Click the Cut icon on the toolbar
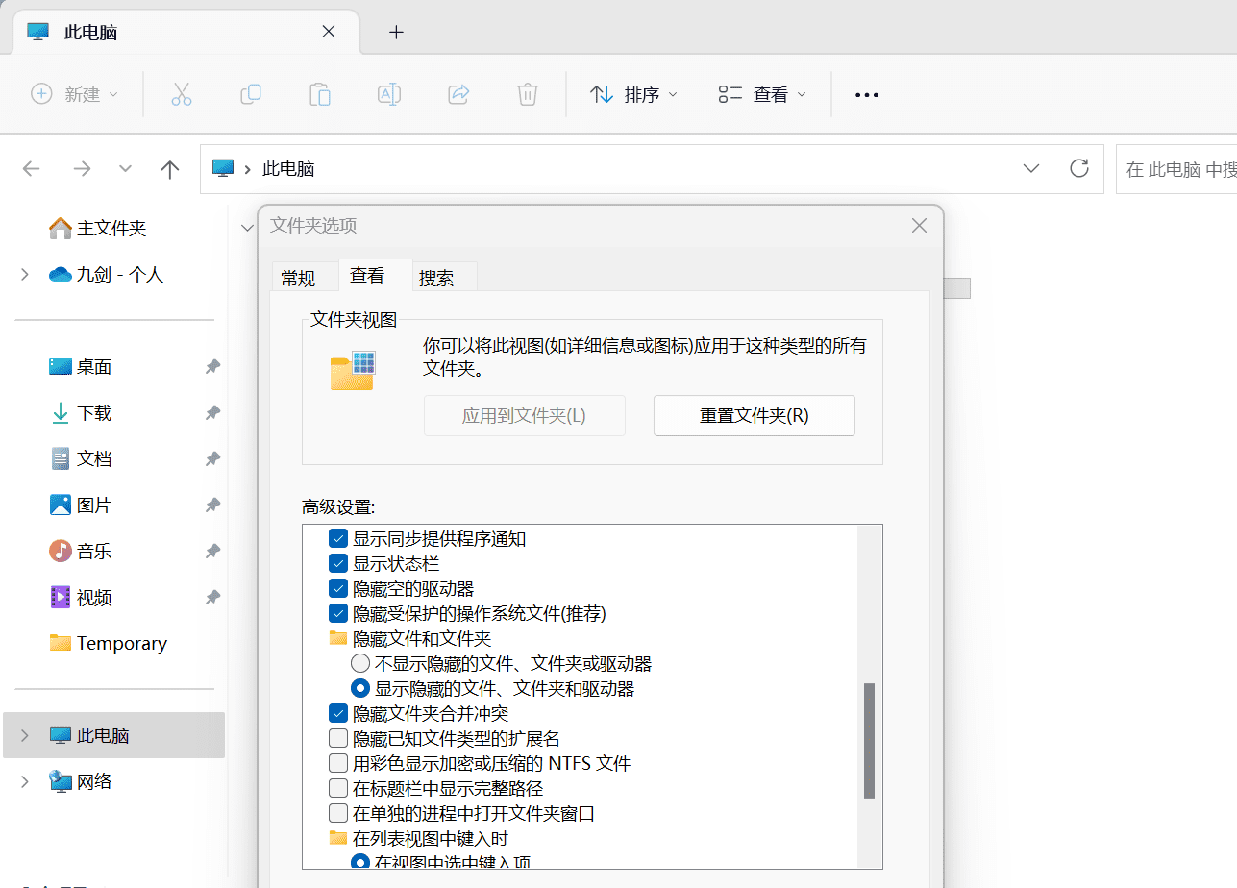 point(182,93)
